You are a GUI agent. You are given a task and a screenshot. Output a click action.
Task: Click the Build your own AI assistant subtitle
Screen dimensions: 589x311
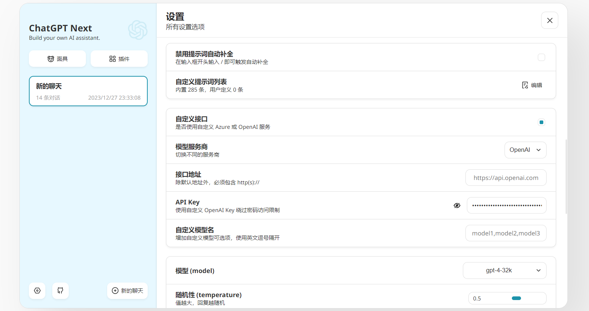64,38
